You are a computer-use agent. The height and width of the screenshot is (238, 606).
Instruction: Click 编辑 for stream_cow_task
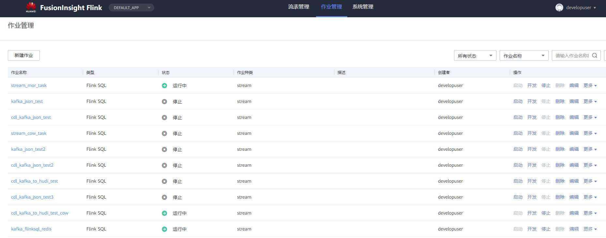574,133
